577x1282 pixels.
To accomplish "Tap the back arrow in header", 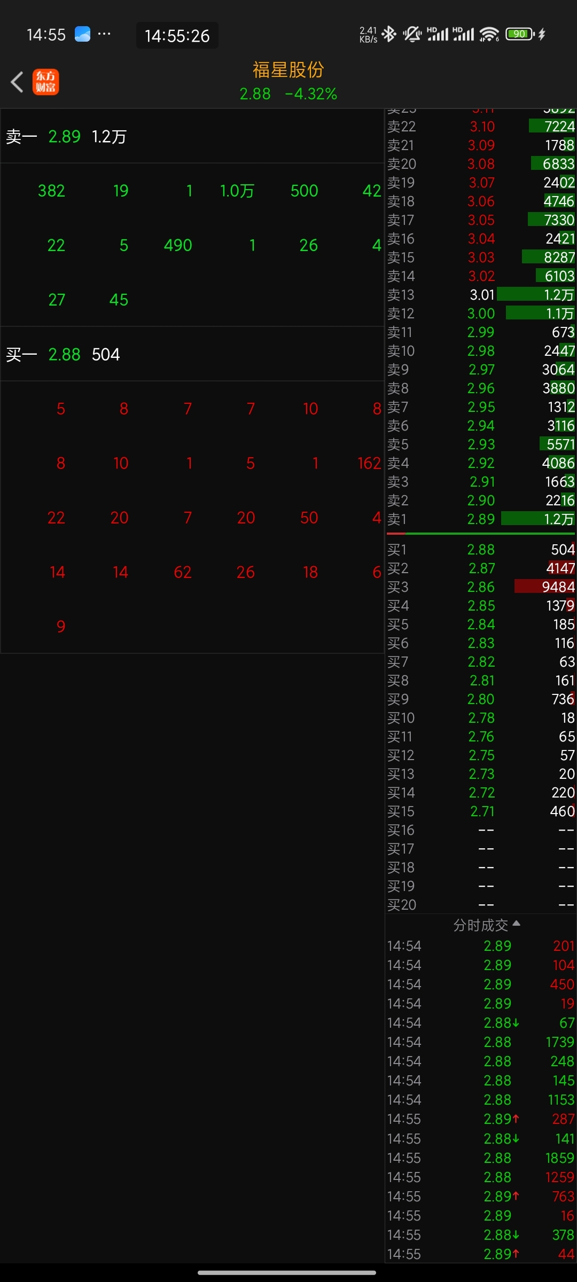I will (x=17, y=82).
